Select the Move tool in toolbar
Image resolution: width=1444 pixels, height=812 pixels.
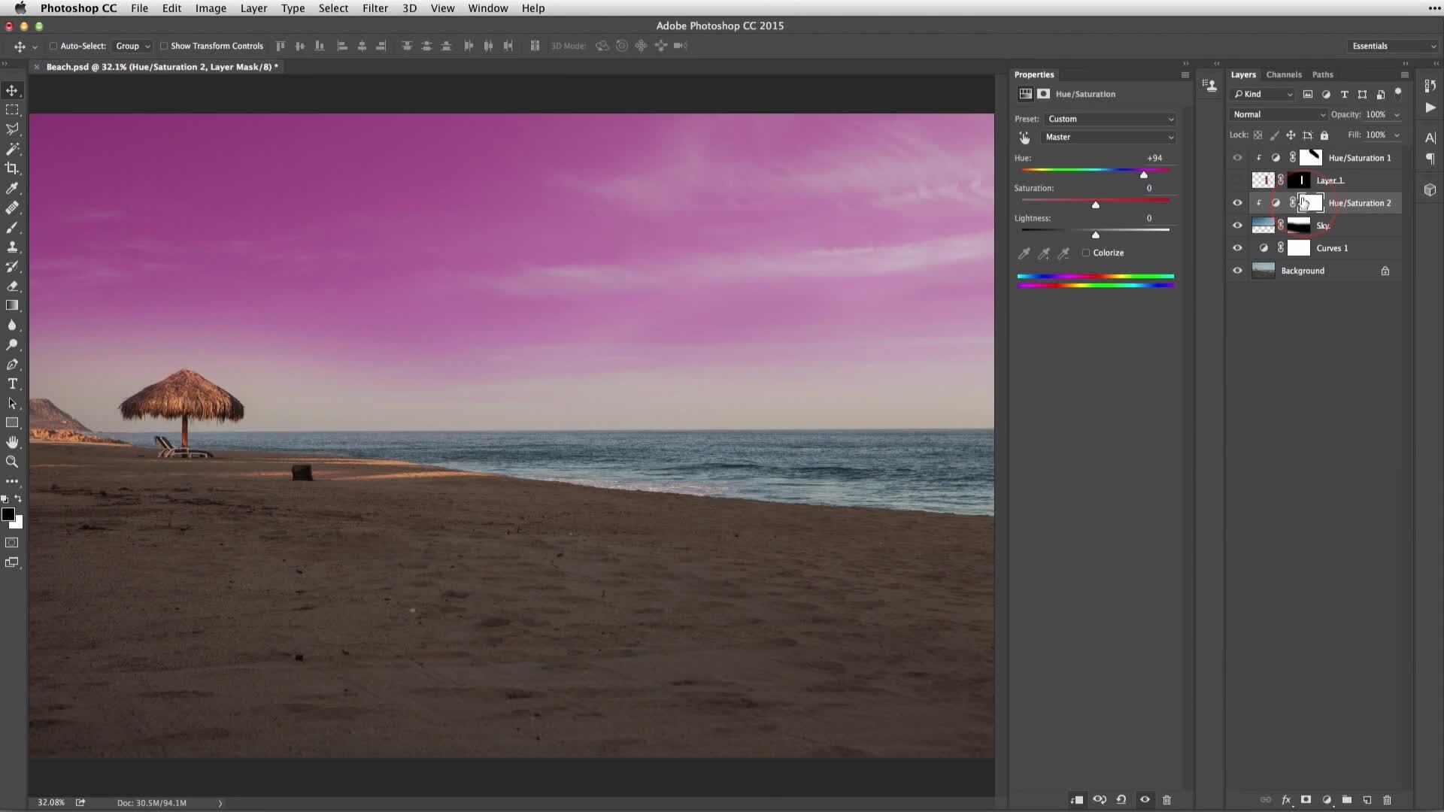(13, 89)
